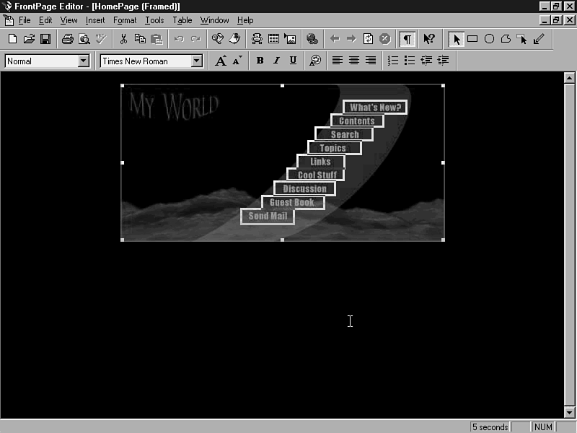Click the vertical scrollbar down arrow
This screenshot has height=433, width=577.
click(x=569, y=412)
